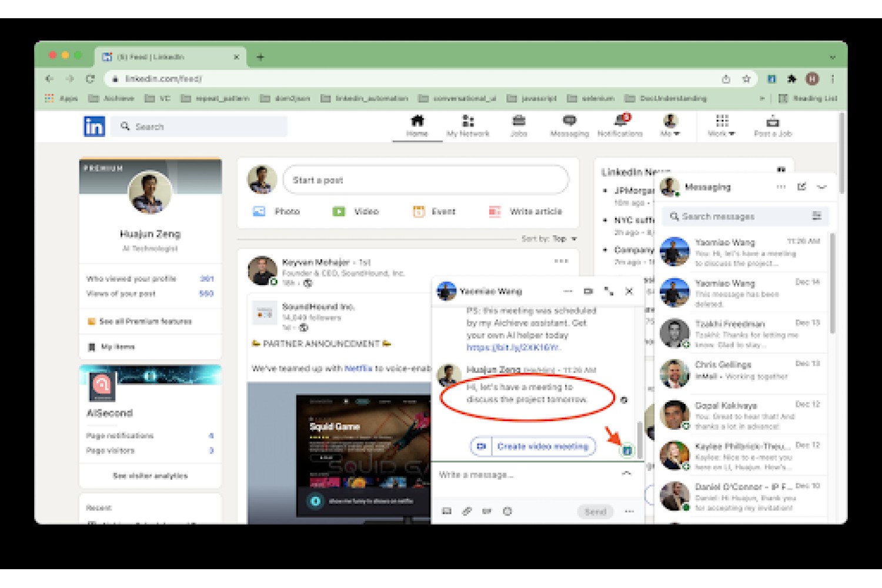
Task: Open emoji picker in chat
Action: 507,511
